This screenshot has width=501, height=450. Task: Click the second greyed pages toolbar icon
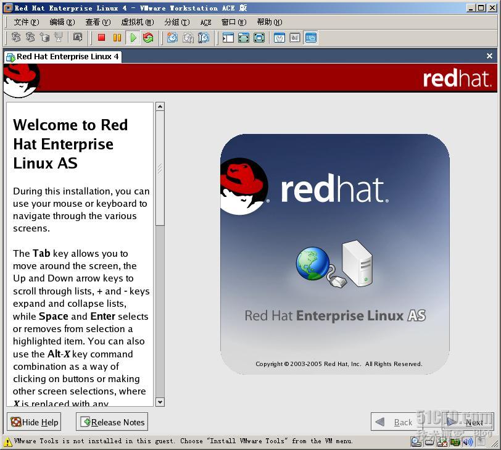tap(30, 38)
